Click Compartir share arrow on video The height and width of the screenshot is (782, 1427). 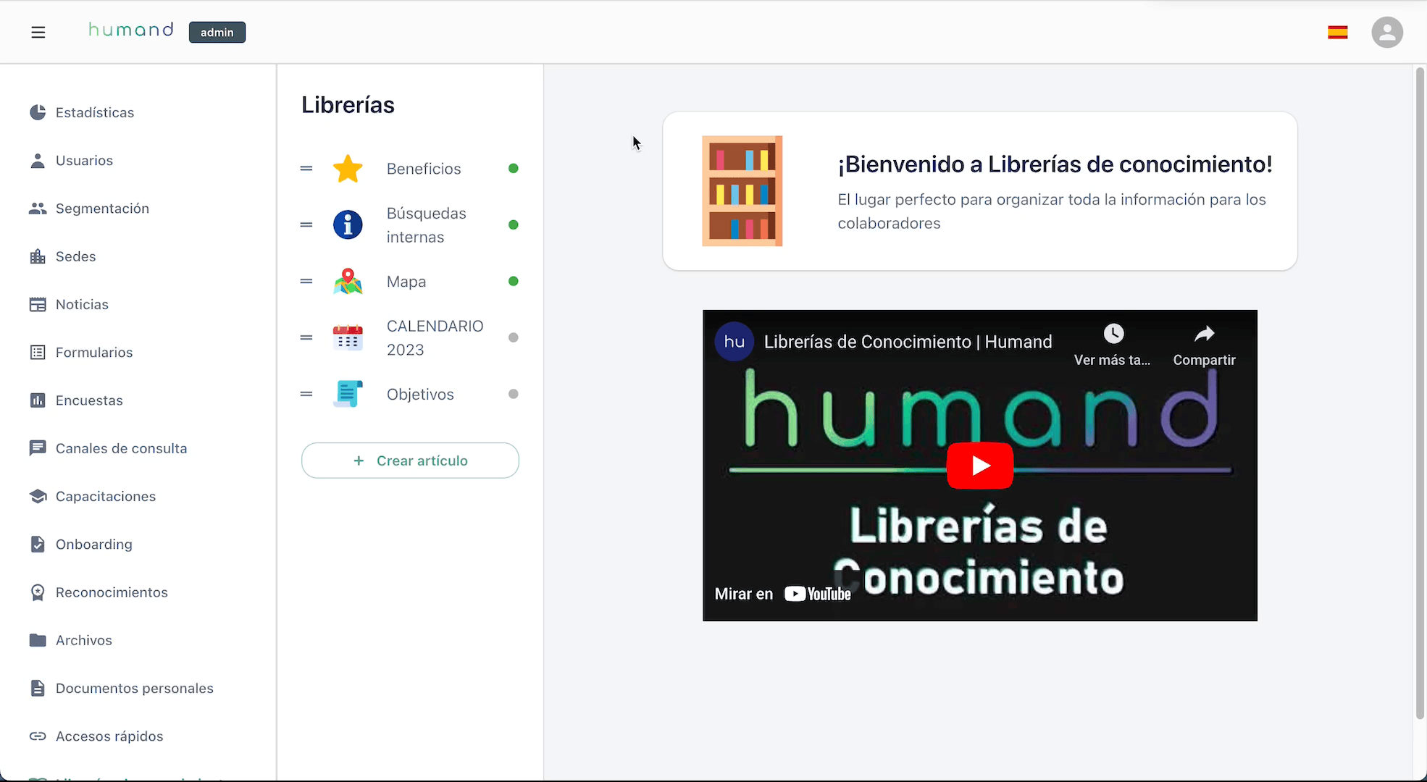point(1204,334)
